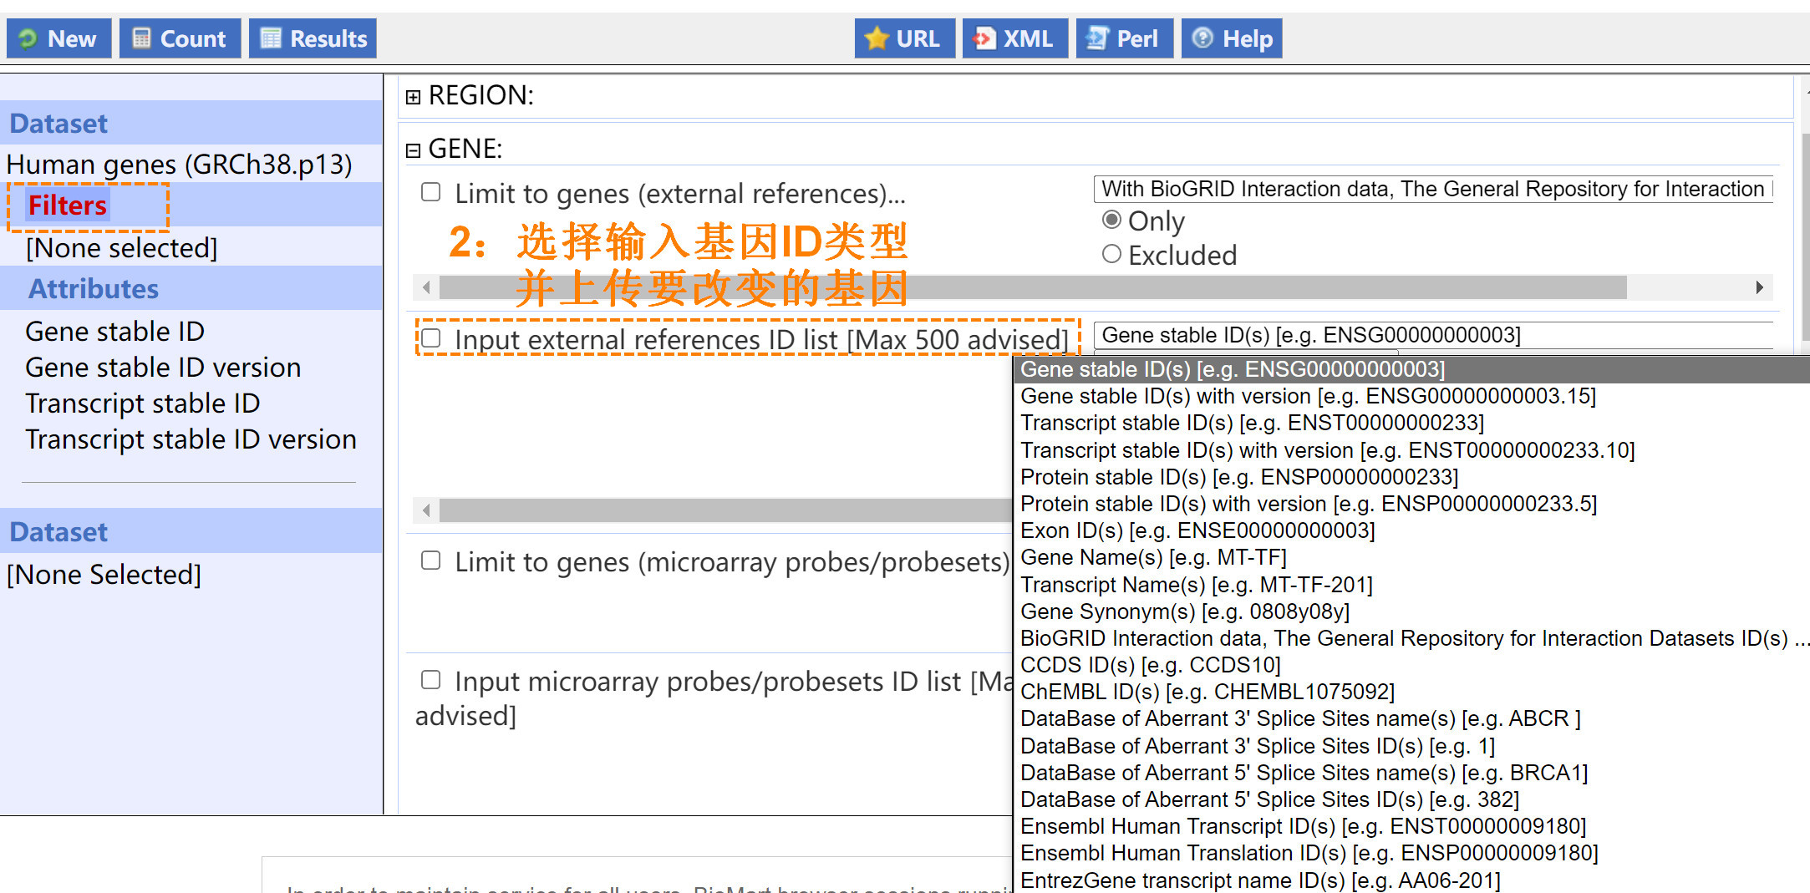Click the Perl script button
This screenshot has height=893, width=1810.
(1125, 38)
